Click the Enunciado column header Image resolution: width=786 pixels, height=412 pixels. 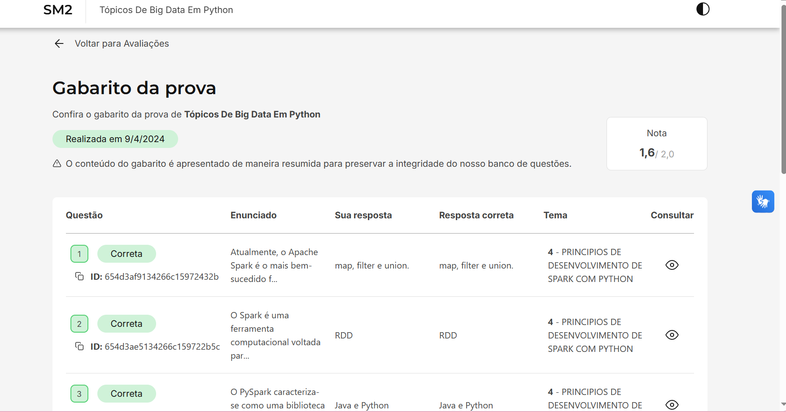(253, 215)
